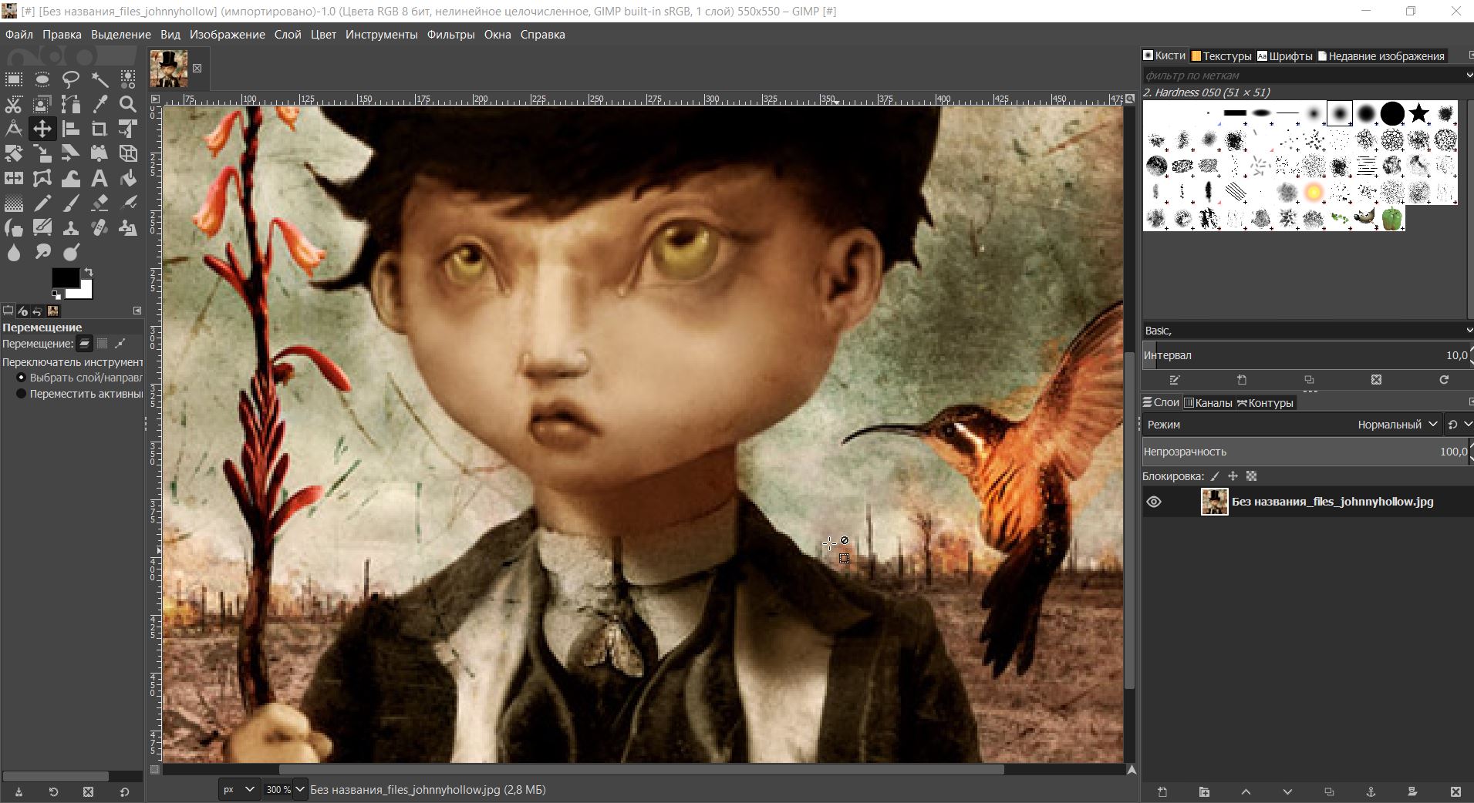Viewport: 1474px width, 803px height.
Task: Save tool preset in tool options
Action: tap(19, 791)
